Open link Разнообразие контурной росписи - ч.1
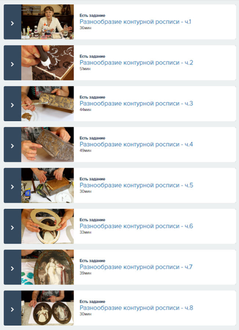Screen dimensions: 239x330 click(135, 22)
